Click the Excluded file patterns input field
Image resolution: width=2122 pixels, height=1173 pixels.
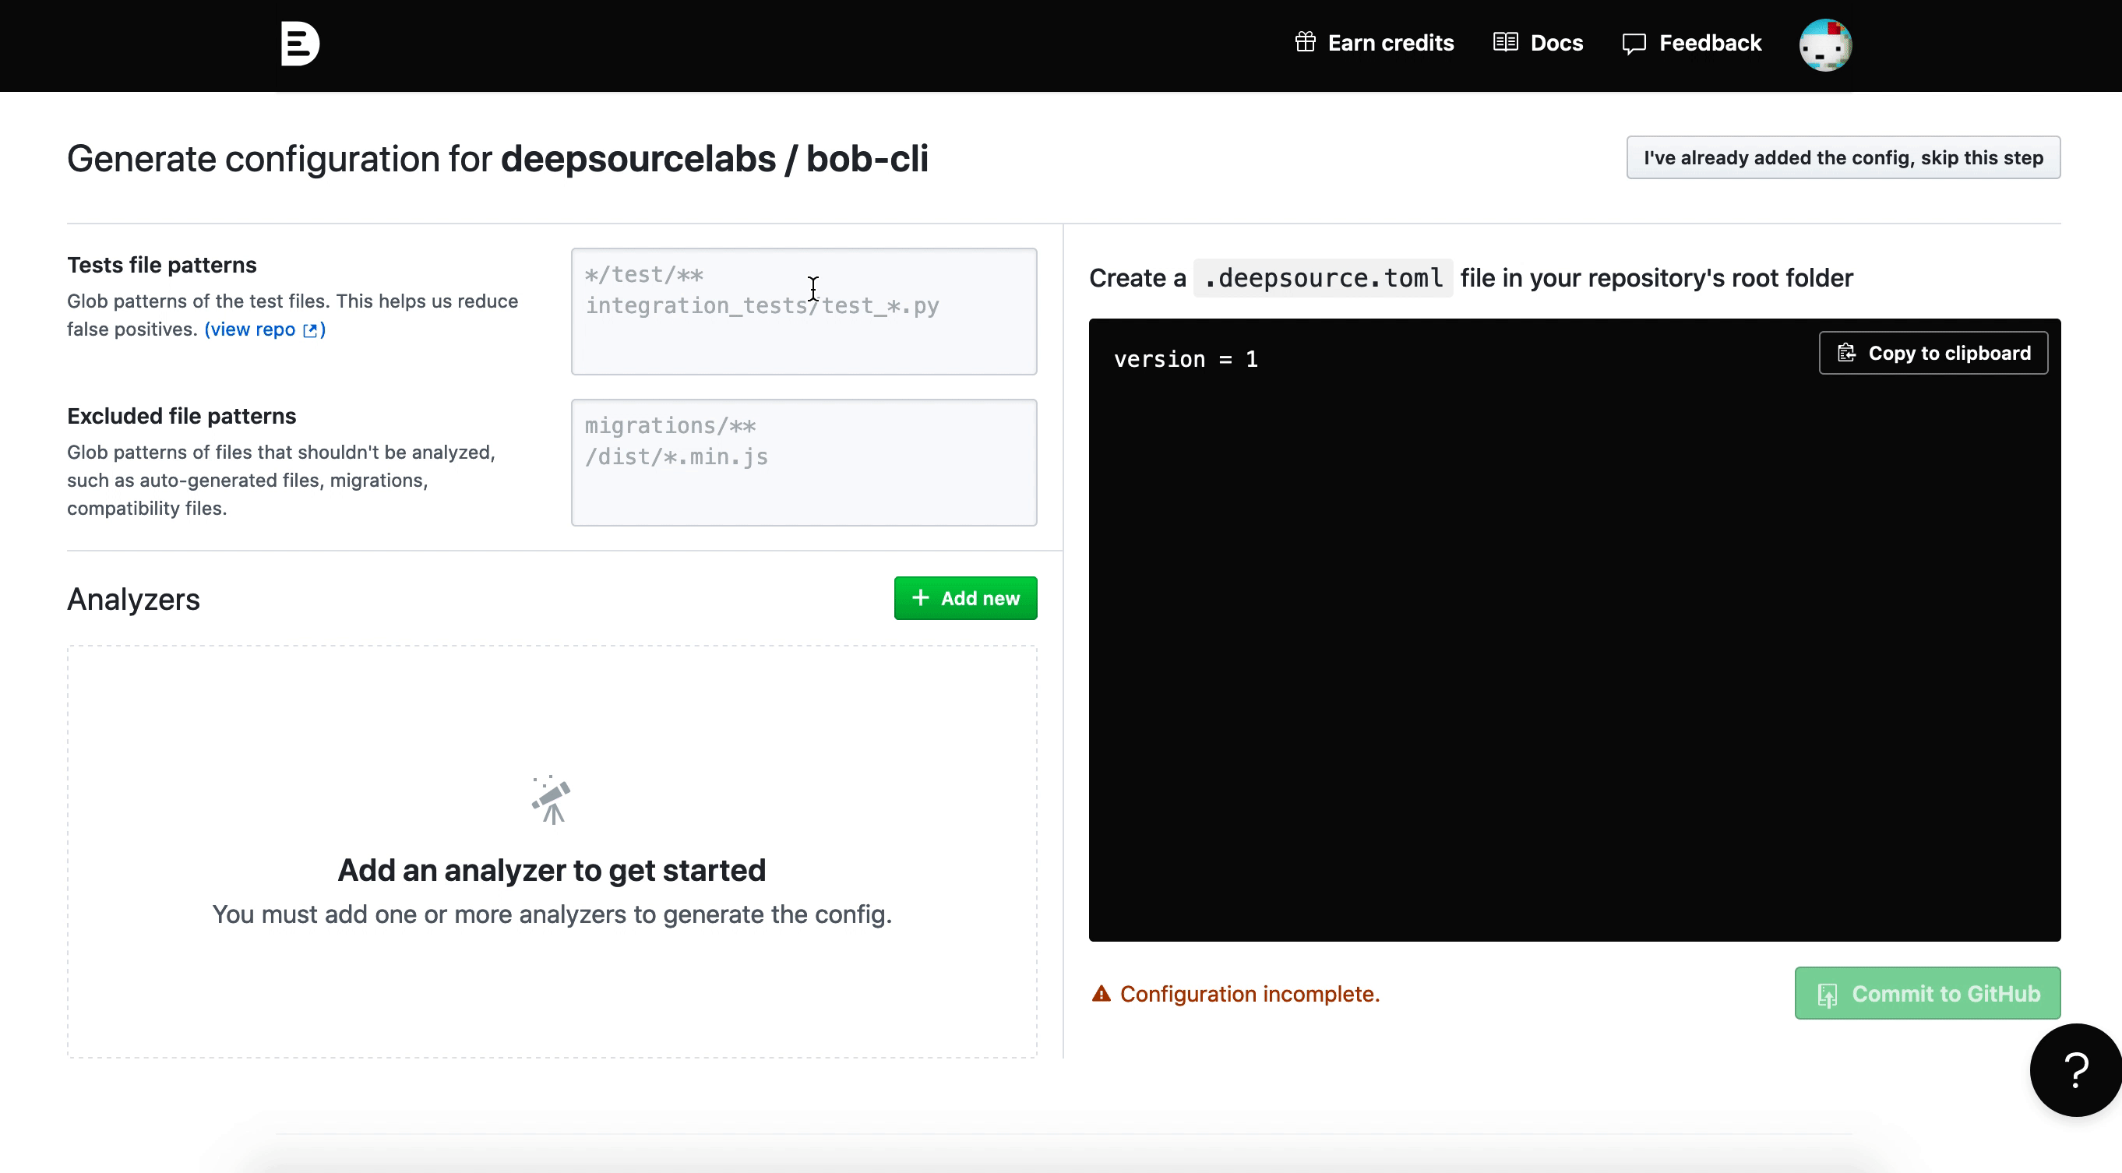[803, 461]
